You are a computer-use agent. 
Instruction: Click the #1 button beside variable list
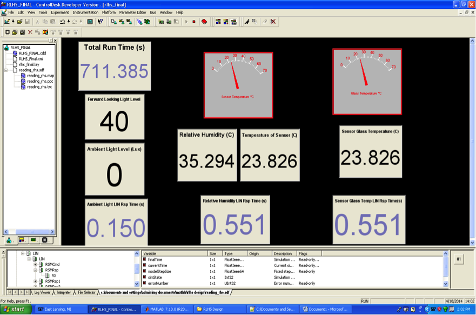pyautogui.click(x=459, y=259)
